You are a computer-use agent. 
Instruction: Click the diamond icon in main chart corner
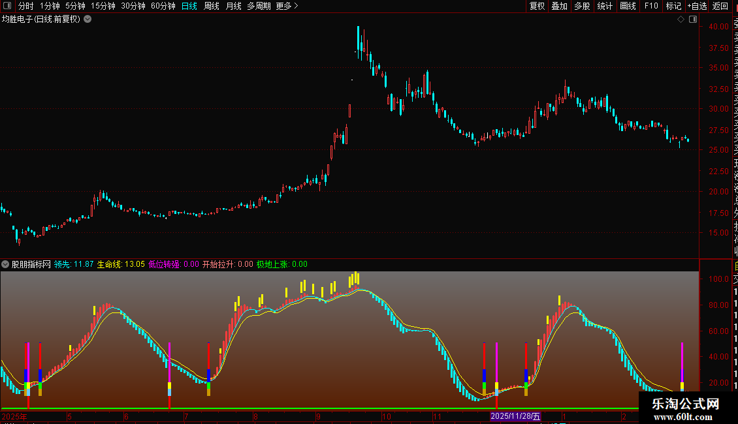pyautogui.click(x=681, y=20)
